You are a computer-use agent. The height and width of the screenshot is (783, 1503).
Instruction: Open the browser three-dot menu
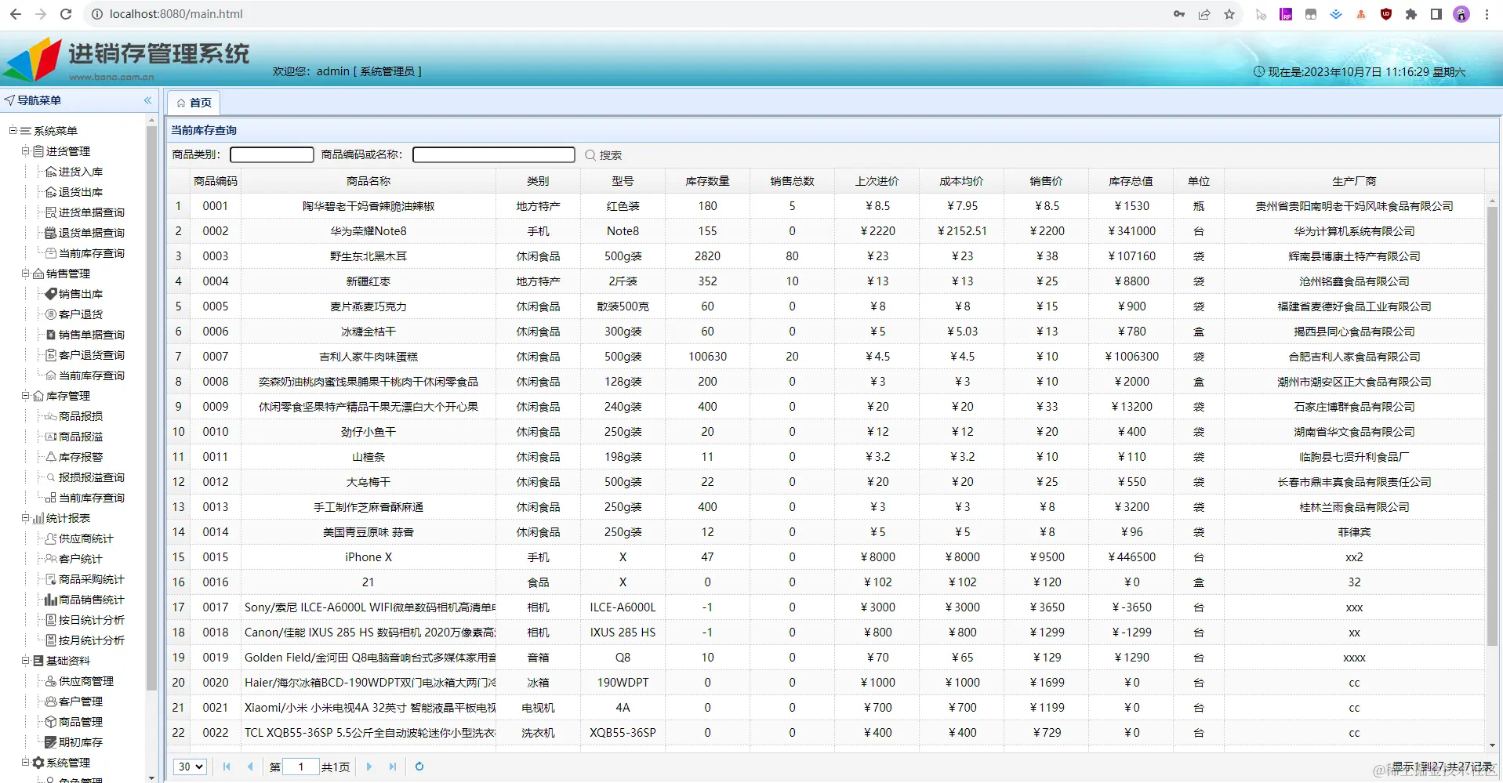point(1487,14)
